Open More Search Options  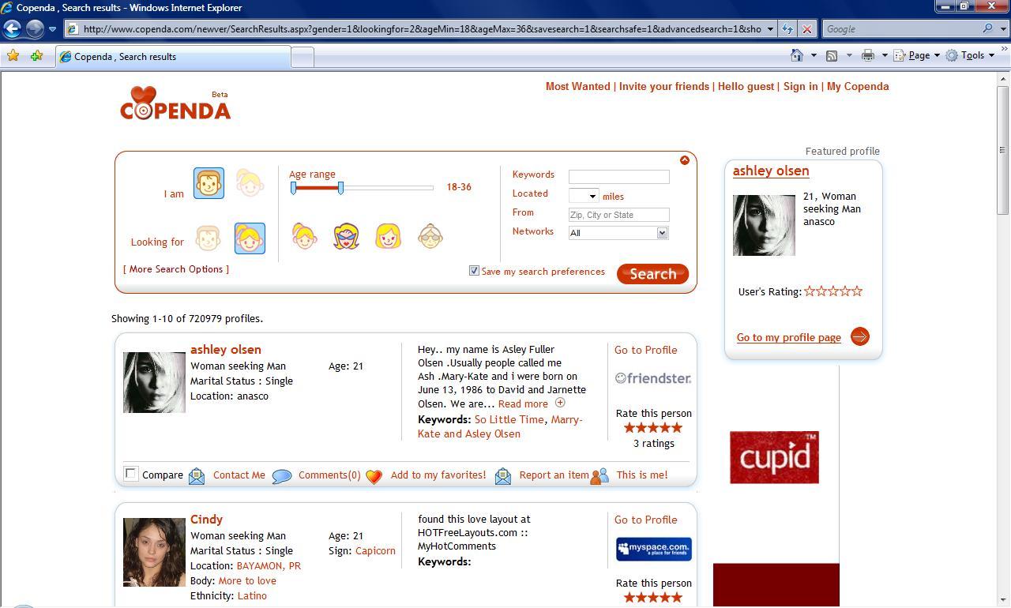pos(176,269)
